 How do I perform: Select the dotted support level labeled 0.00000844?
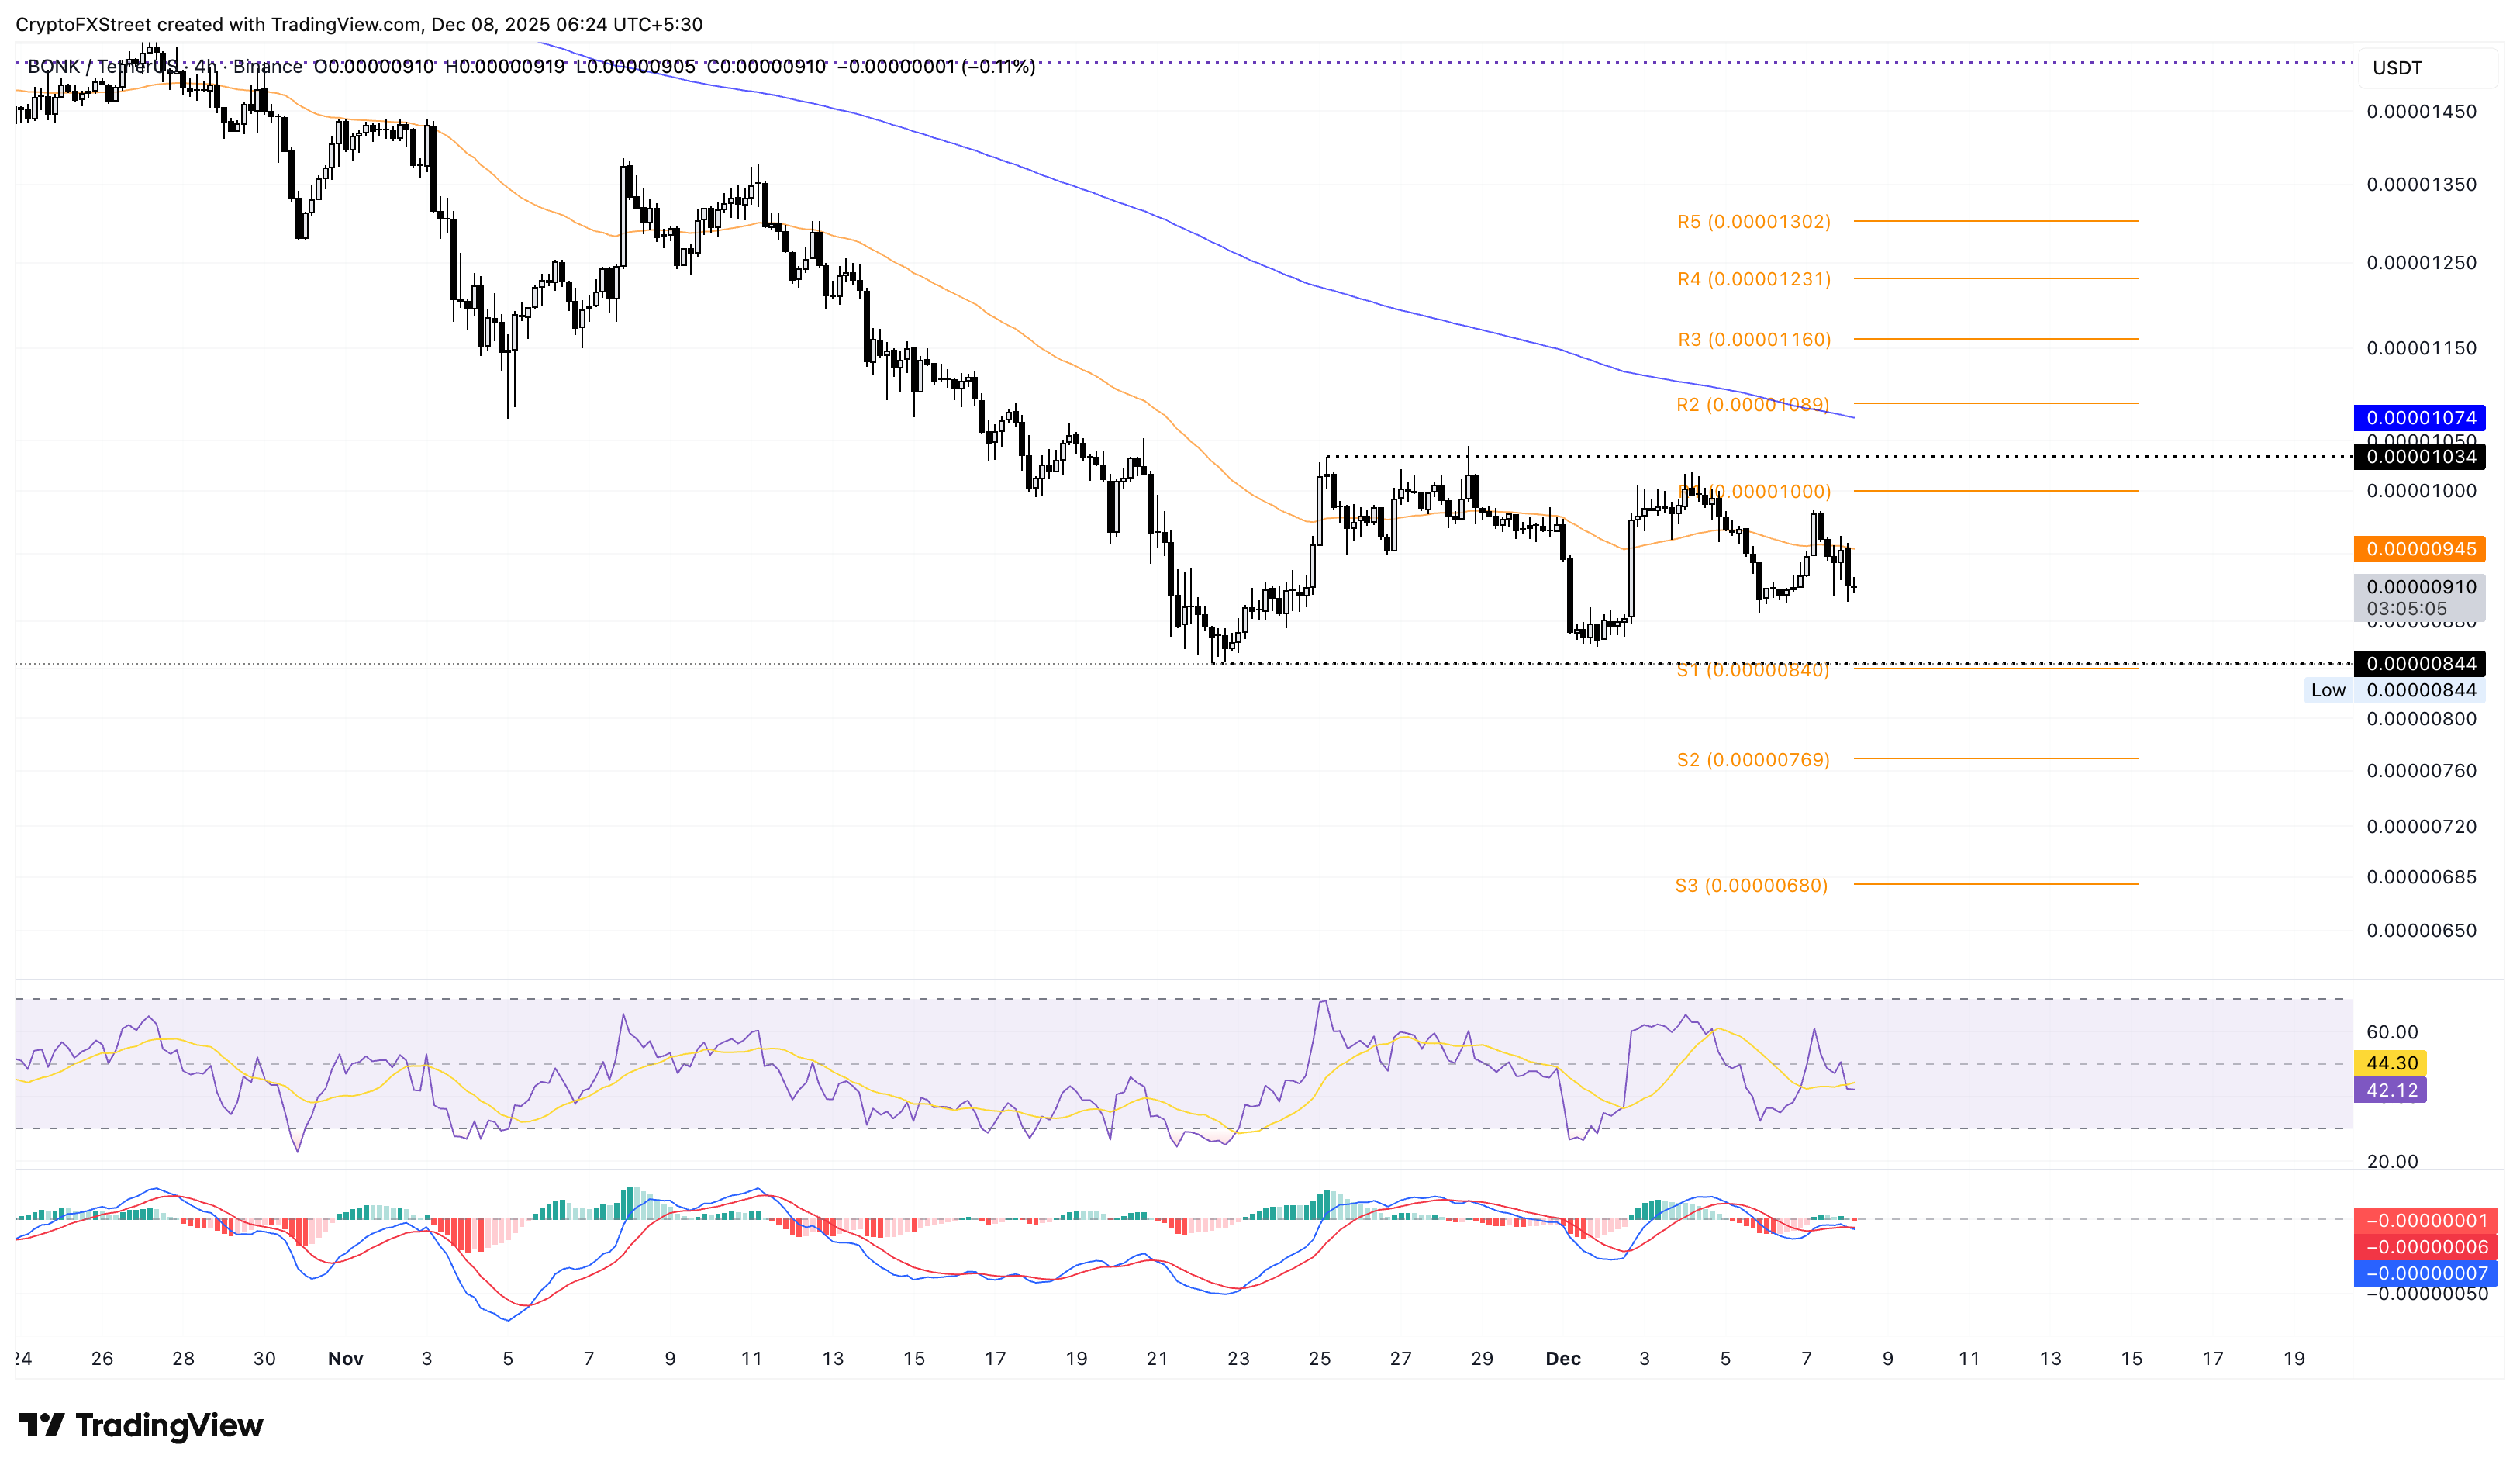pyautogui.click(x=2421, y=663)
